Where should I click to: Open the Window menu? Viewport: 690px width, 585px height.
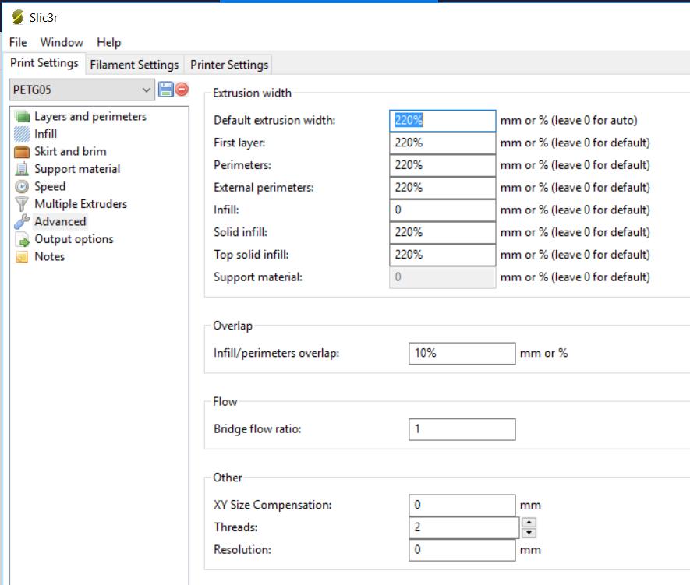tap(62, 42)
